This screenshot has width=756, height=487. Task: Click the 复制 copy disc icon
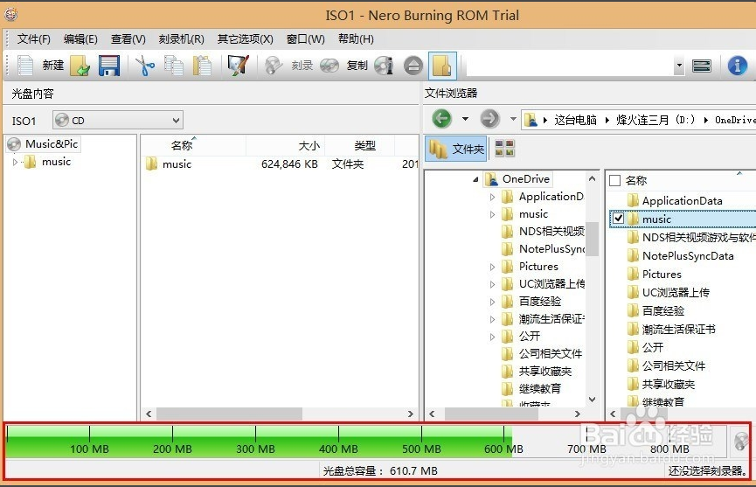(329, 65)
